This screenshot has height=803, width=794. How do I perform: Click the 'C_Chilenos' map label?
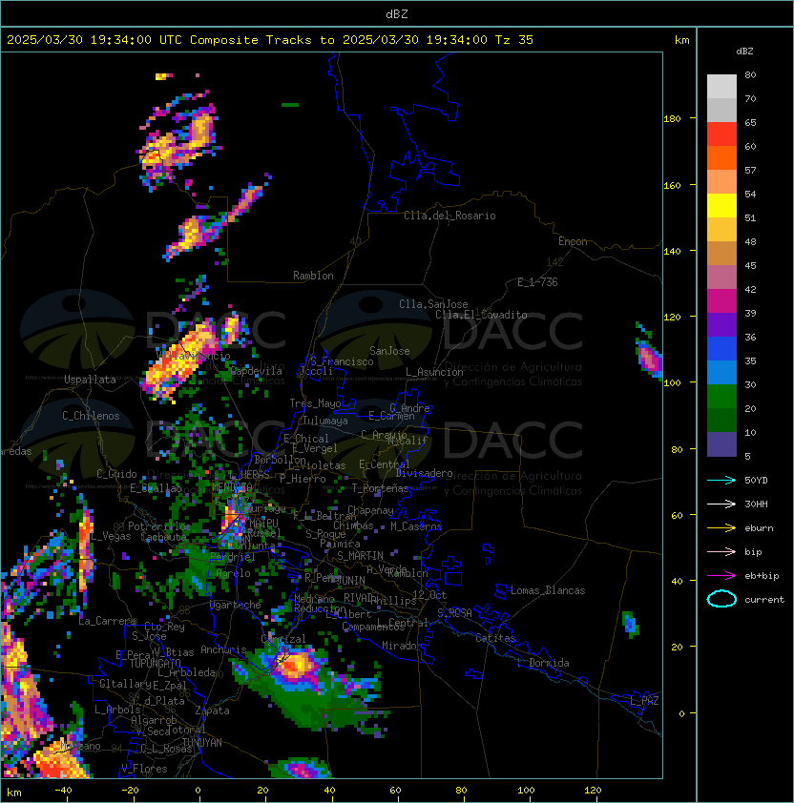point(91,416)
